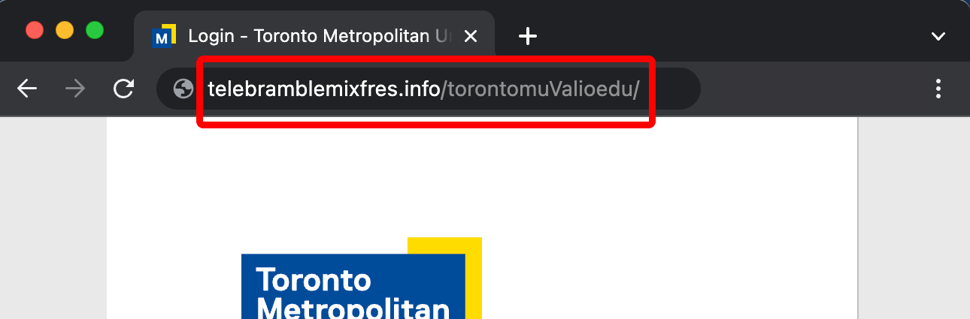Click the telebramblemixfres.info domain text

click(x=323, y=89)
